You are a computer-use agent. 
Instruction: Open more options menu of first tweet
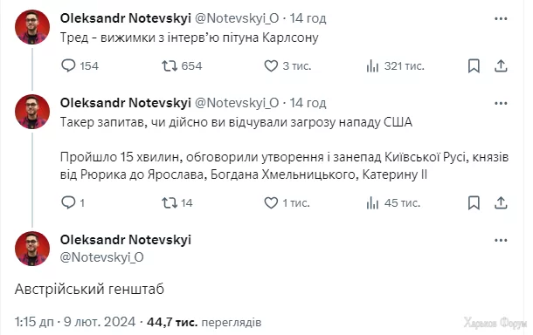click(501, 18)
